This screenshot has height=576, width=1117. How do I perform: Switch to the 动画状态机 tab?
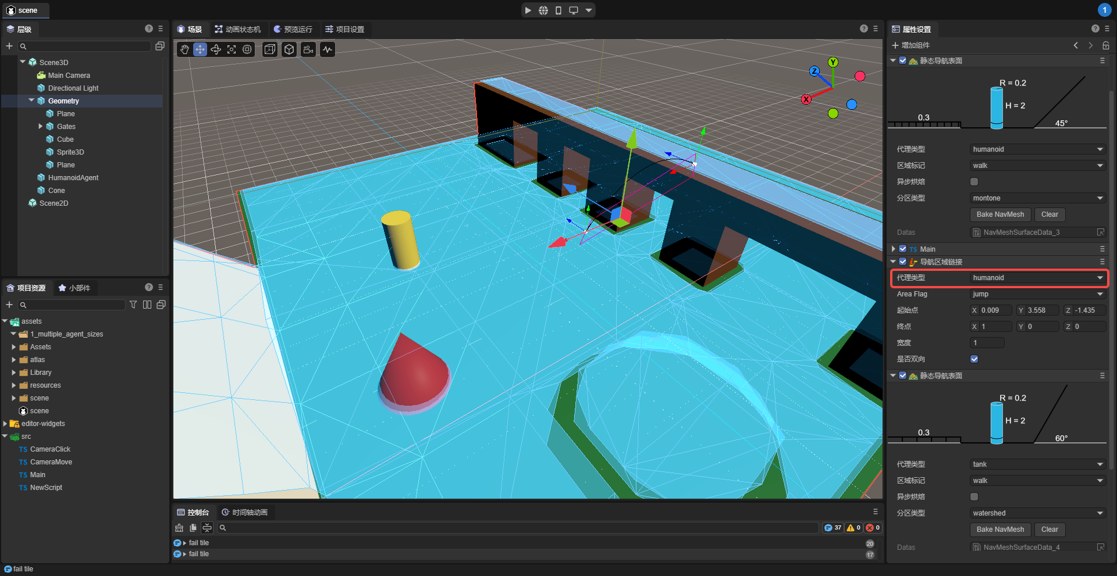[237, 29]
